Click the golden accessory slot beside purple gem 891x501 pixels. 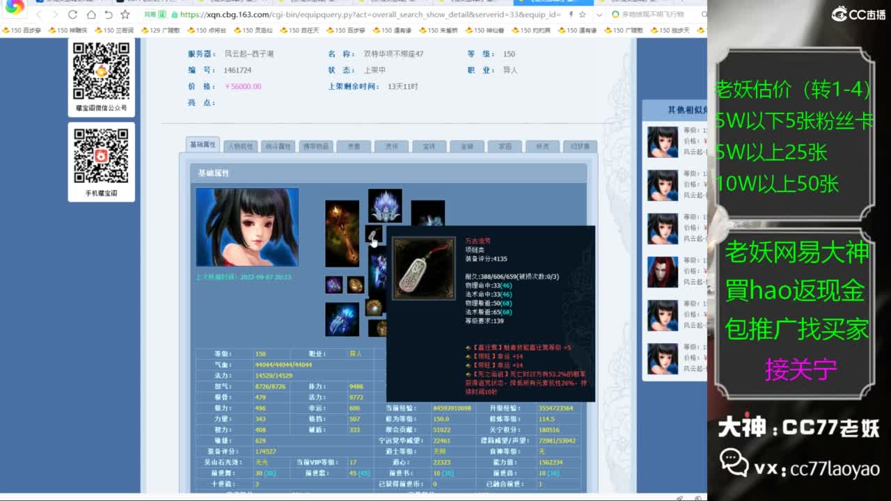point(356,285)
